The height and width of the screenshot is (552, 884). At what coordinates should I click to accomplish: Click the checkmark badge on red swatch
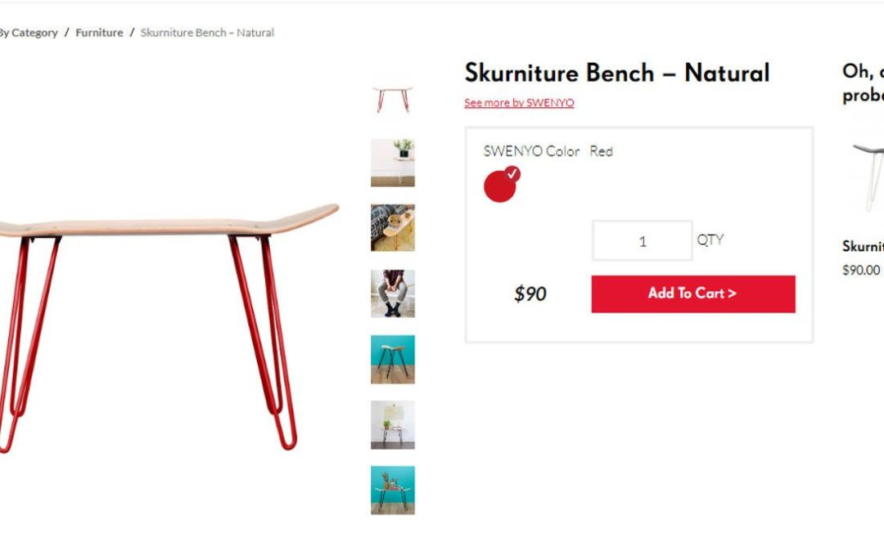coord(512,174)
